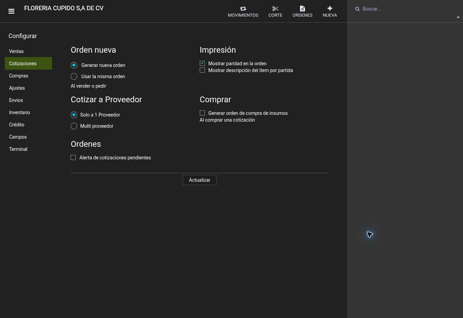Screen dimensions: 463x318
Task: Enable Alerta de cotizaciones pendientes
Action: coord(73,157)
